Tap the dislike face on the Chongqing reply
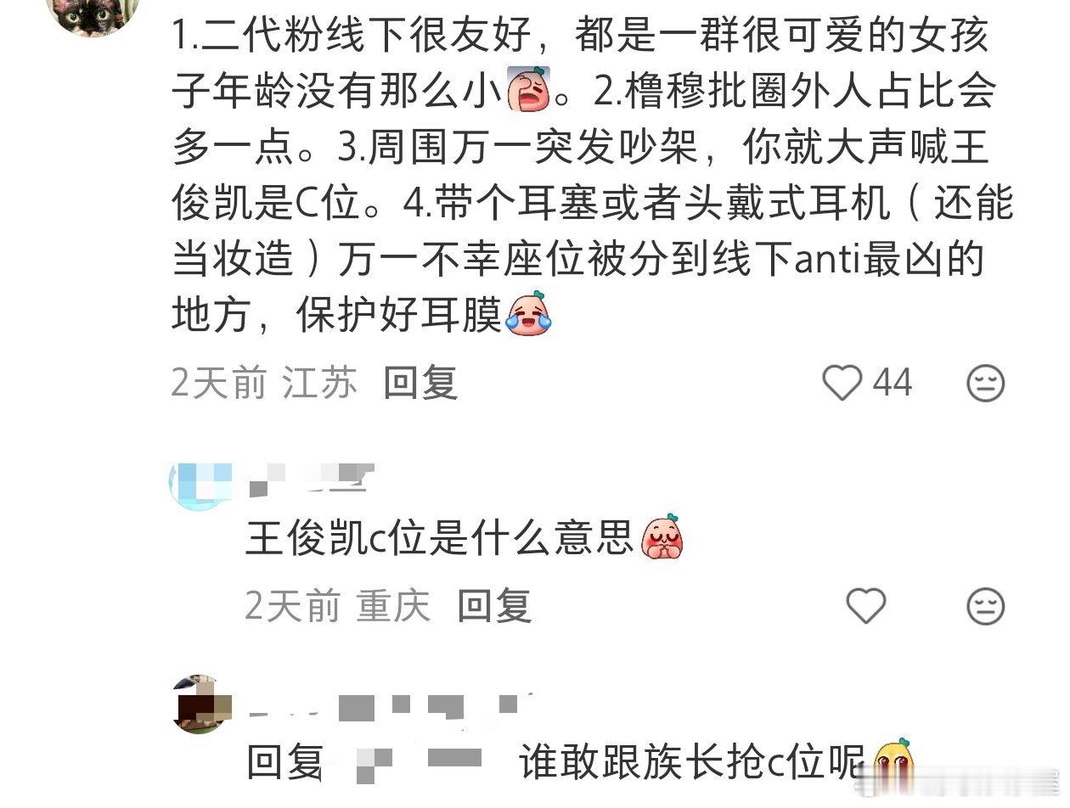1070x808 pixels. coord(986,607)
